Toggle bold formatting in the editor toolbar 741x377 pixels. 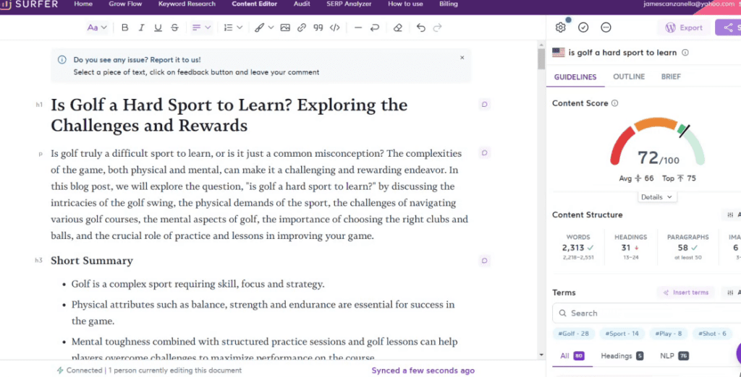click(x=125, y=28)
